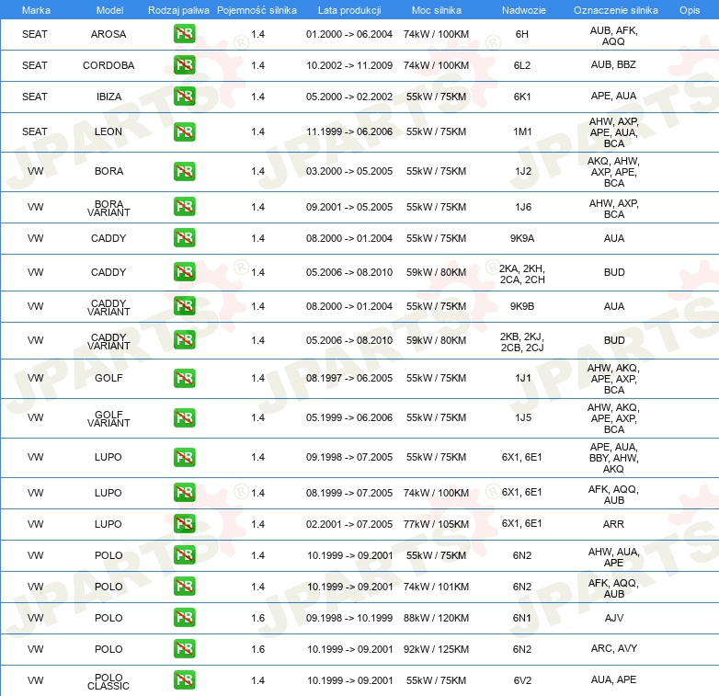Click the fuel icon in POLO 101KM row
This screenshot has height=696, width=719.
click(x=184, y=586)
